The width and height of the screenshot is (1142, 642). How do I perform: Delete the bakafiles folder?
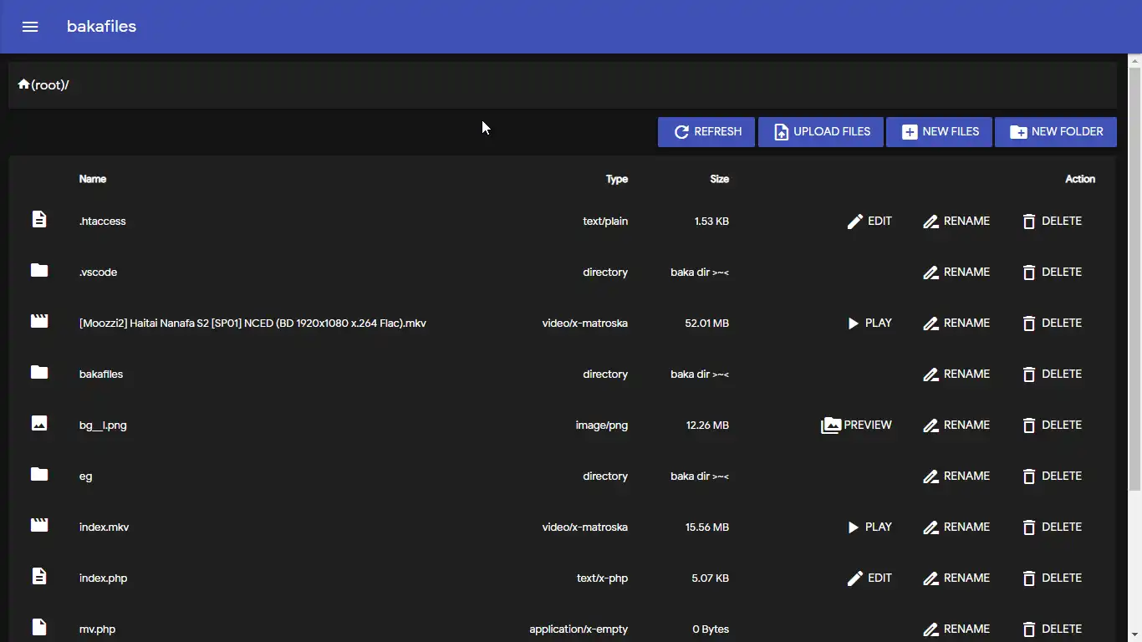(x=1052, y=374)
